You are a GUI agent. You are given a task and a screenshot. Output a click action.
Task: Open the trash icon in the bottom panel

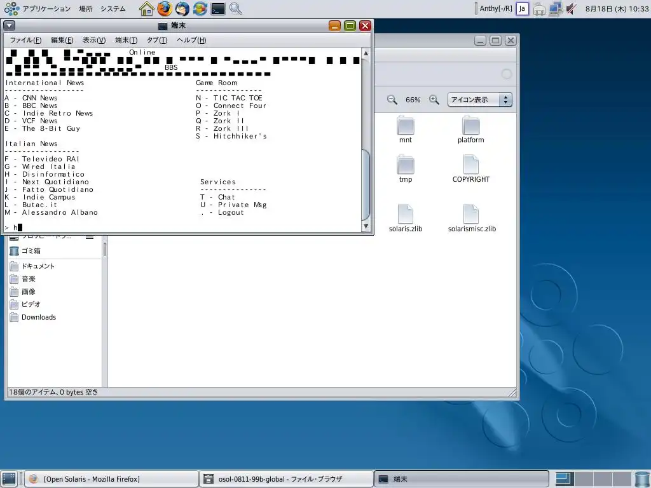pos(643,479)
